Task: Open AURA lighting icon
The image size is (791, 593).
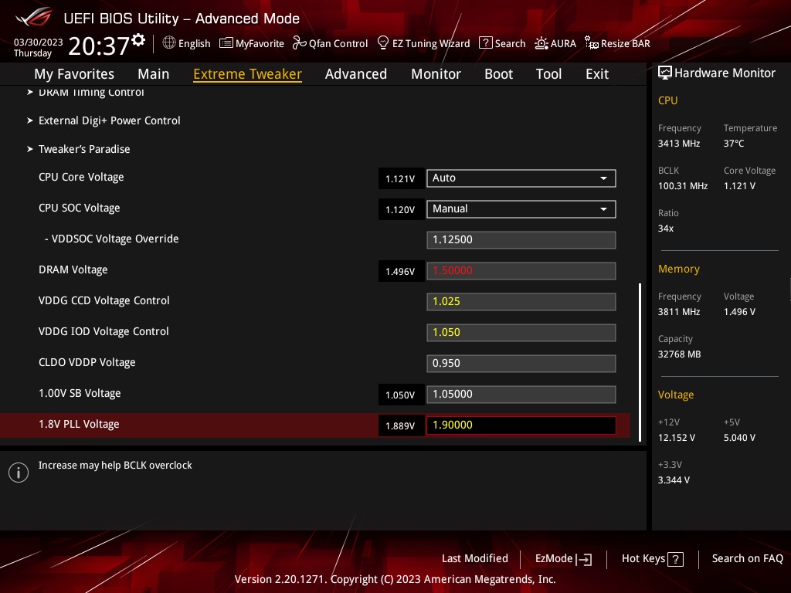Action: click(541, 43)
